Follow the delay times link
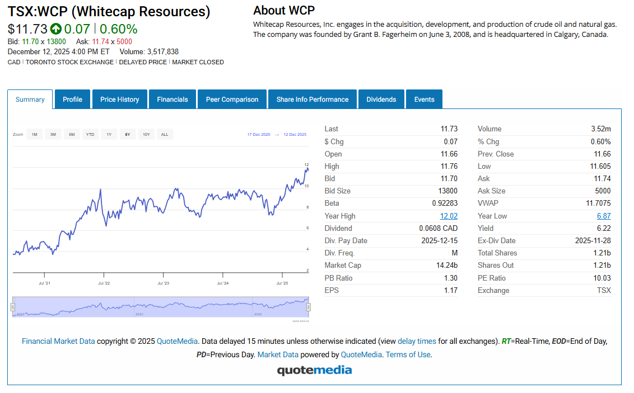 pyautogui.click(x=417, y=341)
